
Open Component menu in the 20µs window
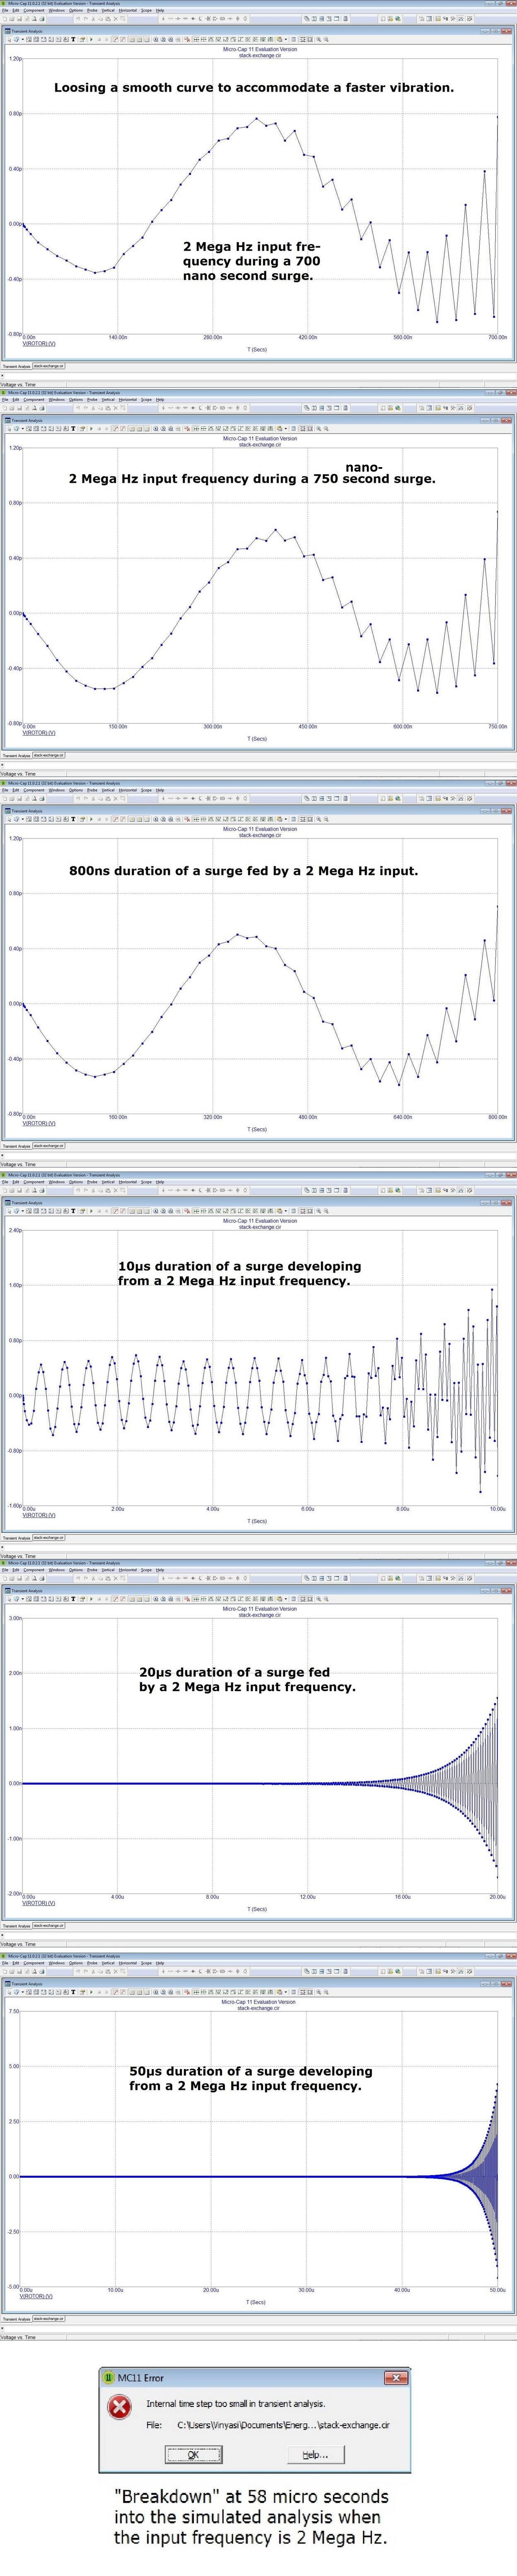point(34,1570)
